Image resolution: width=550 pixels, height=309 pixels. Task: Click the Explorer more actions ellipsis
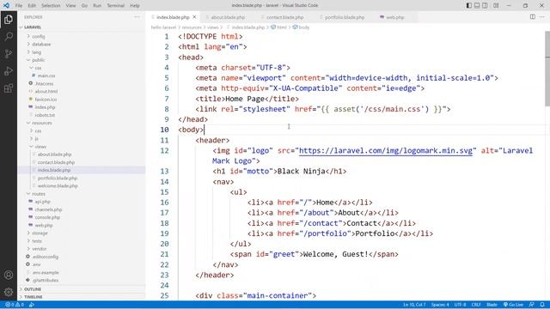[x=137, y=17]
